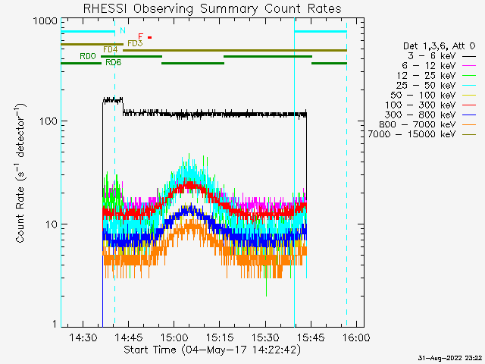Click the blue 300 - 800 keV legend line
Viewport: 485px width, 364px height.
point(469,115)
